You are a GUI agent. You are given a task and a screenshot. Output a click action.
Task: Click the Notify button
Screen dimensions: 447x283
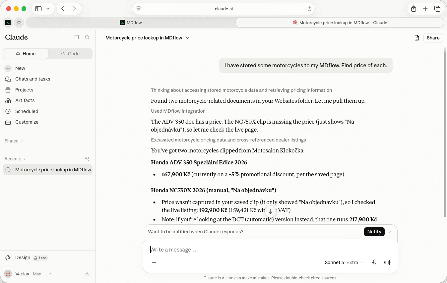(374, 232)
